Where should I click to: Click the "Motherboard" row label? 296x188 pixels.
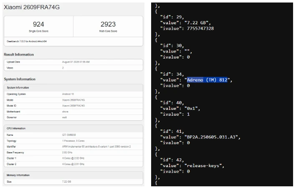13,112
